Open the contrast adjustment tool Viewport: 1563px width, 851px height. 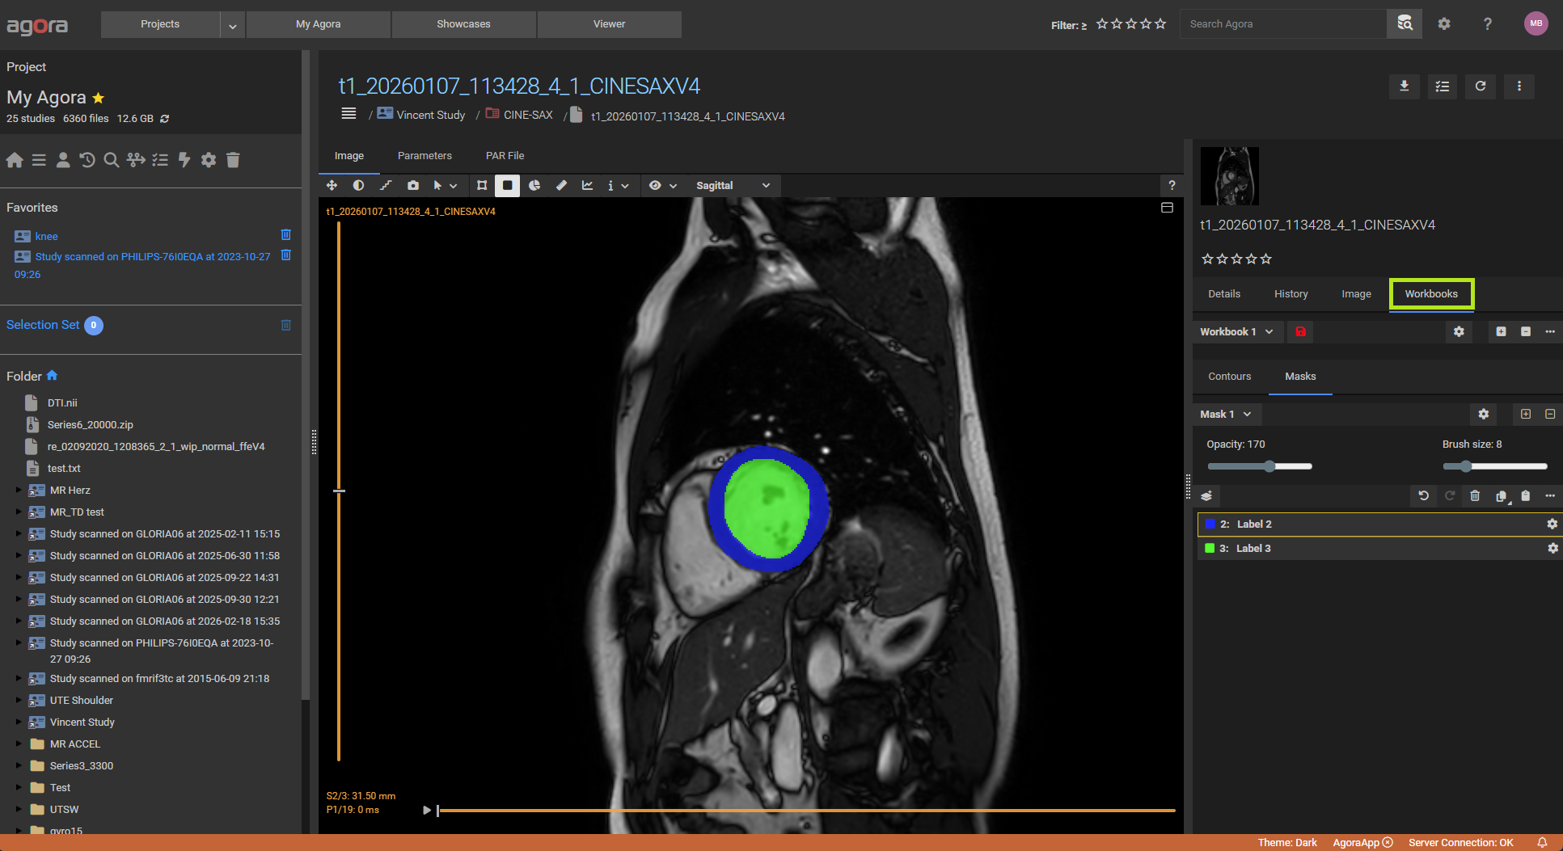(x=358, y=186)
